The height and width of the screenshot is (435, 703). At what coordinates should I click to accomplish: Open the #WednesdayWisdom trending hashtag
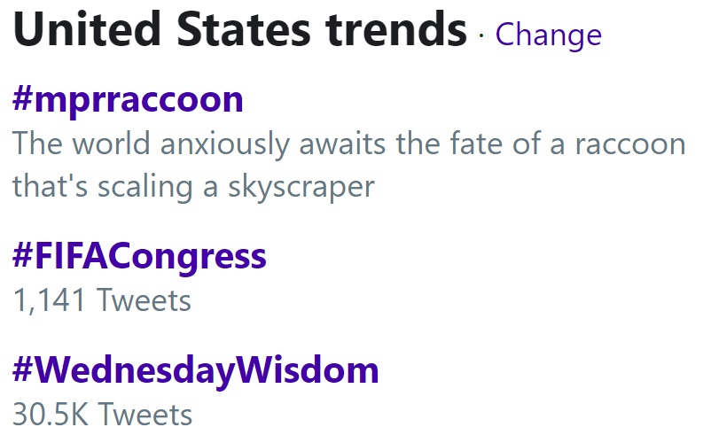196,371
